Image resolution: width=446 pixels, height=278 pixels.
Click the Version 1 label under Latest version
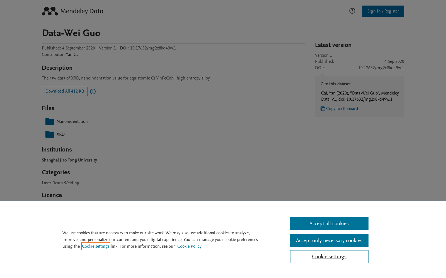click(323, 55)
